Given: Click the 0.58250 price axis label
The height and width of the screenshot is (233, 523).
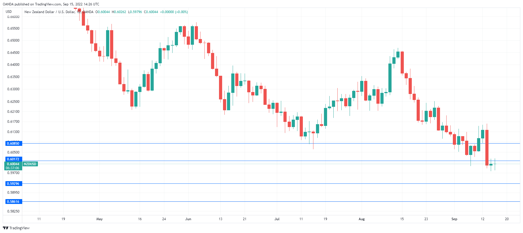Looking at the screenshot, I should click(x=13, y=211).
